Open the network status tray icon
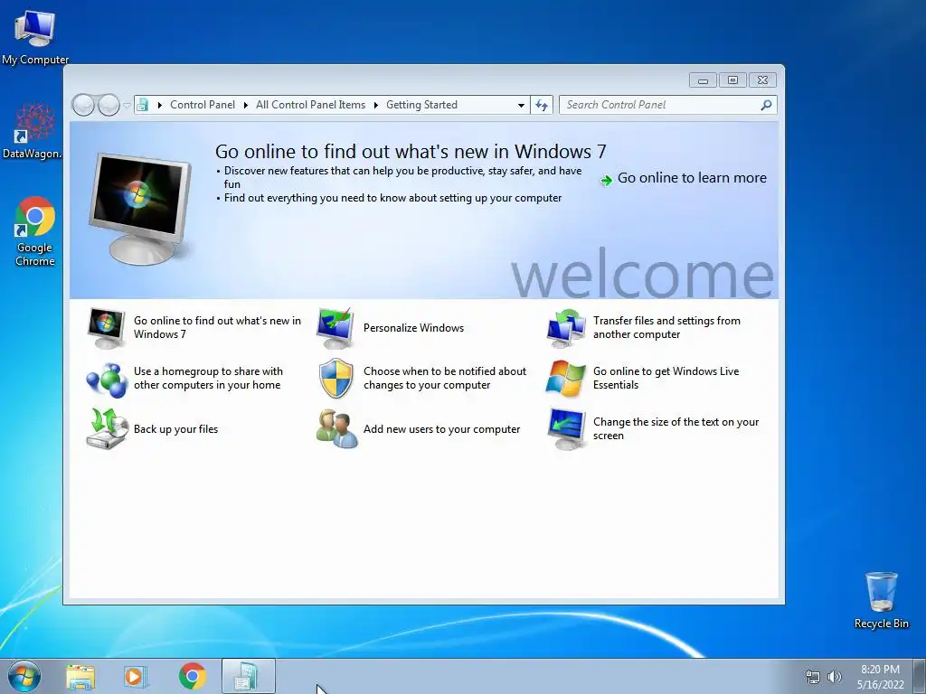Screen dimensions: 926x694 (813, 677)
